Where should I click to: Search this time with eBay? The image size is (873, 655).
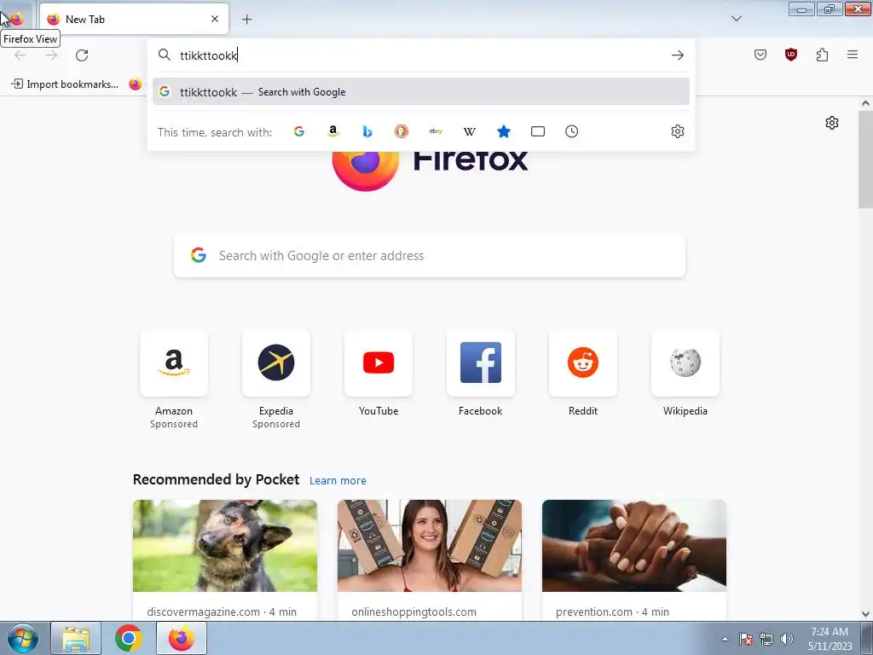point(436,131)
